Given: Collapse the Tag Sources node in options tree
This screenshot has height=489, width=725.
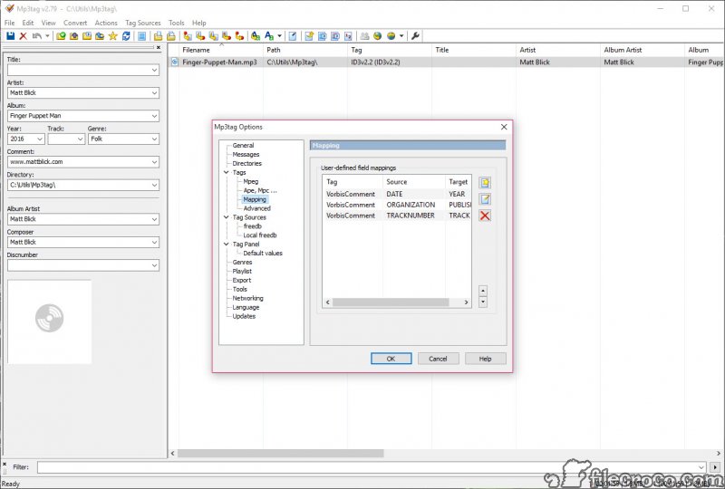Looking at the screenshot, I should click(x=226, y=217).
